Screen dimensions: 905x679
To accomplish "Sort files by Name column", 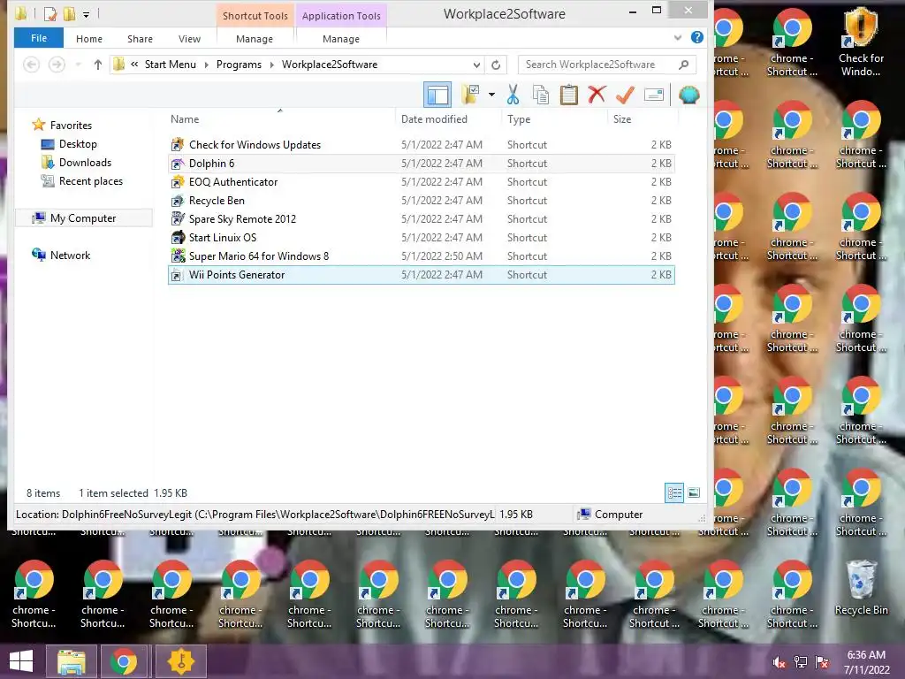I will coord(185,119).
